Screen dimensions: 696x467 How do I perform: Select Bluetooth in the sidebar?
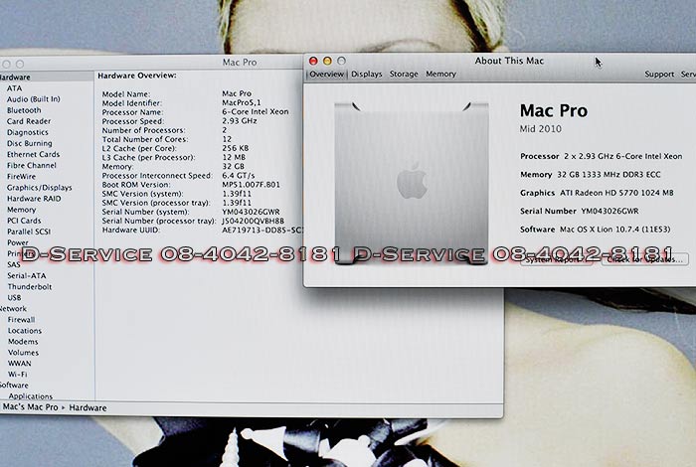(x=24, y=110)
